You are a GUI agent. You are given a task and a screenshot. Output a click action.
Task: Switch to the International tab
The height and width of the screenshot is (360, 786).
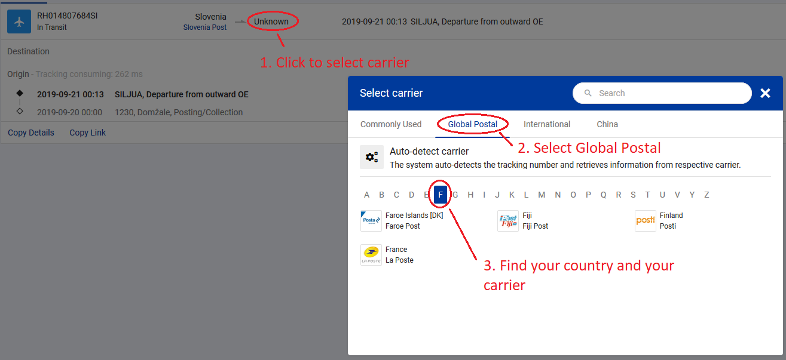(x=547, y=124)
